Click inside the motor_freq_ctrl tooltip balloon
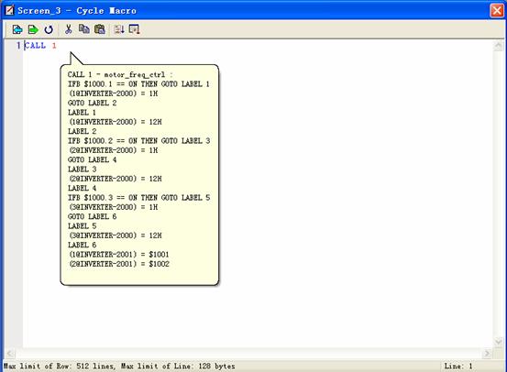Screen dimensions: 507x372 [139, 174]
